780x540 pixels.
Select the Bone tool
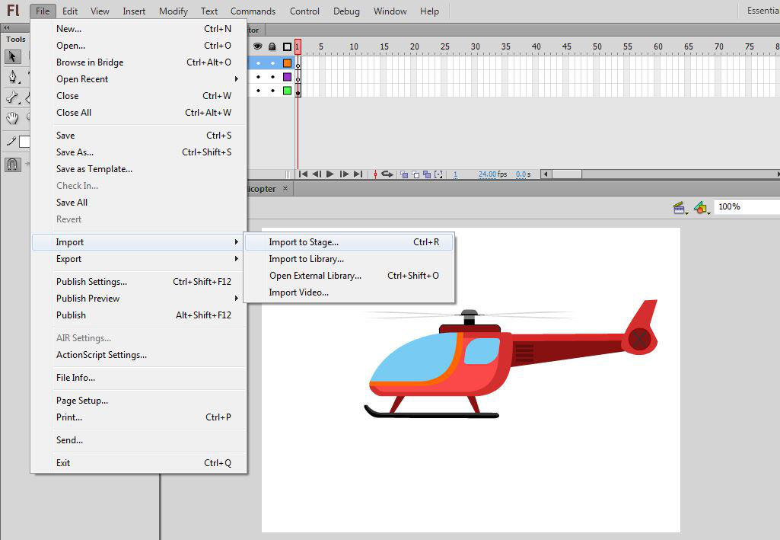click(x=13, y=97)
